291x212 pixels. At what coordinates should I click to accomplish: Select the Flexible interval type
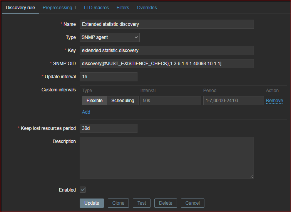click(94, 101)
